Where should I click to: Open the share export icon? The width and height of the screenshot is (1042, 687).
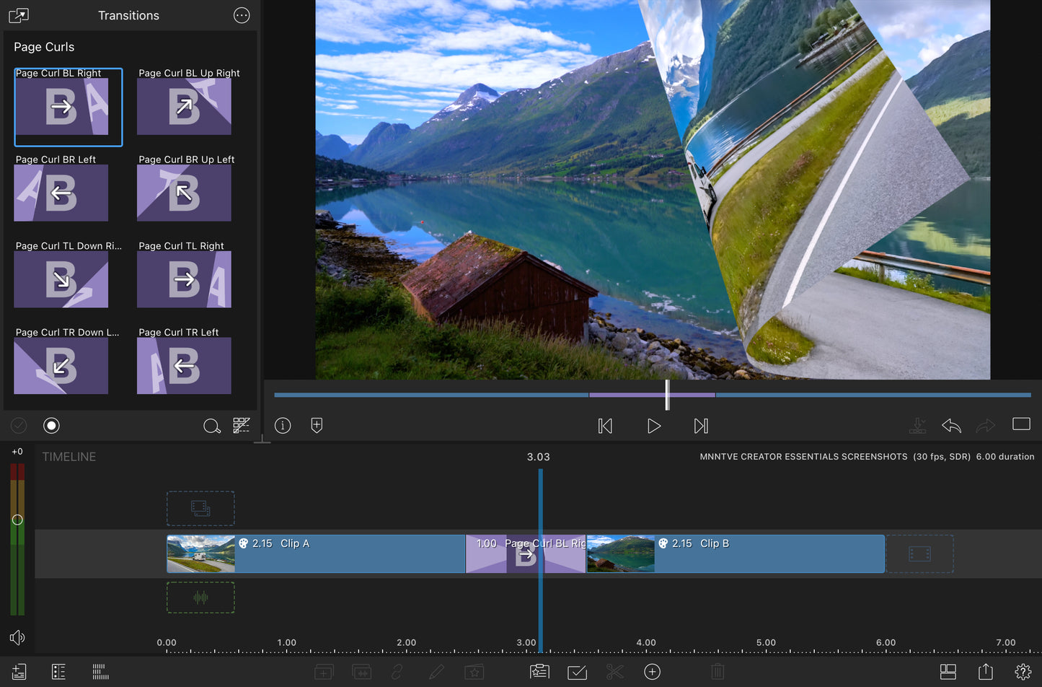pos(985,672)
